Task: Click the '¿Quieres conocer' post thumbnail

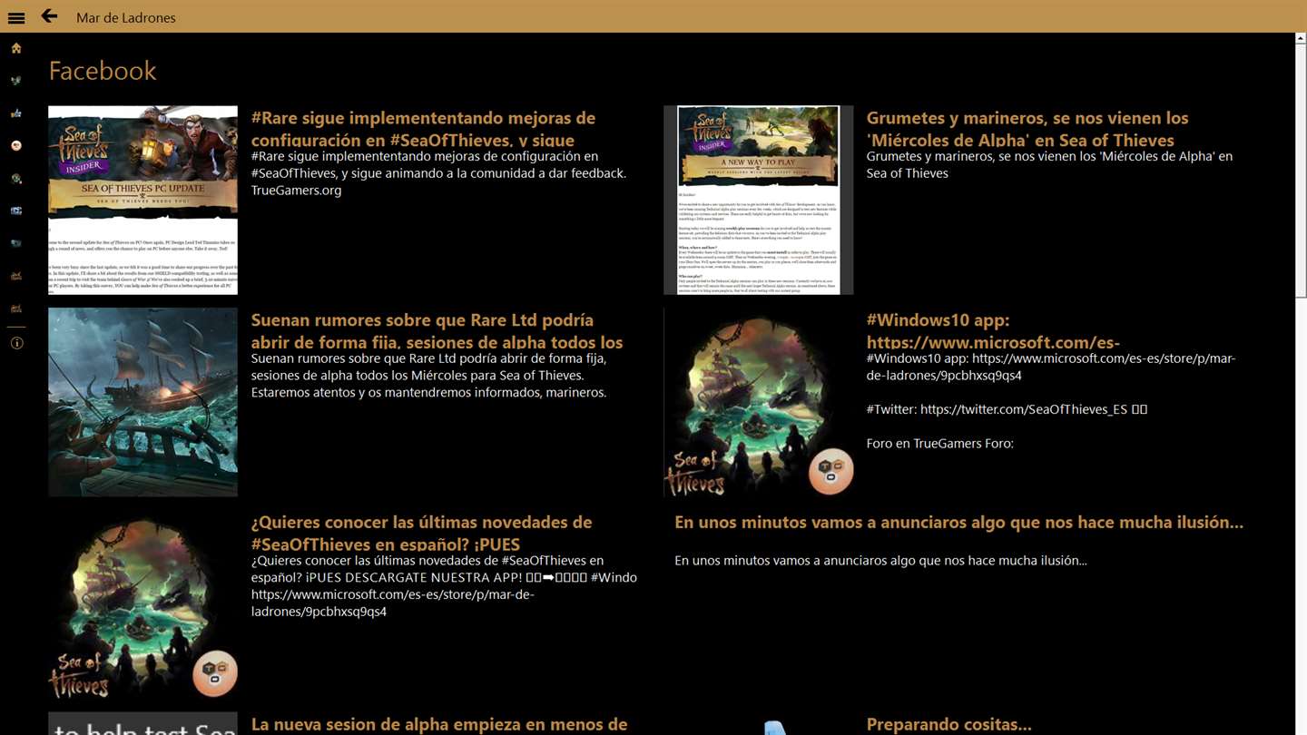Action: [x=142, y=604]
